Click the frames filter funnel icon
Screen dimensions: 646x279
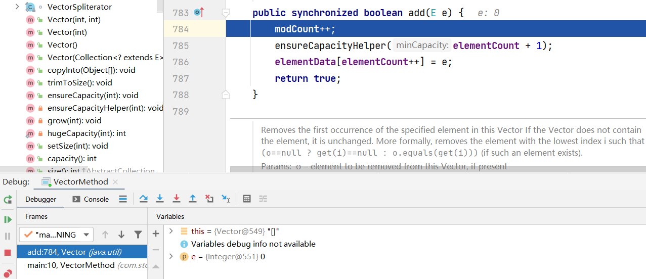[138, 235]
